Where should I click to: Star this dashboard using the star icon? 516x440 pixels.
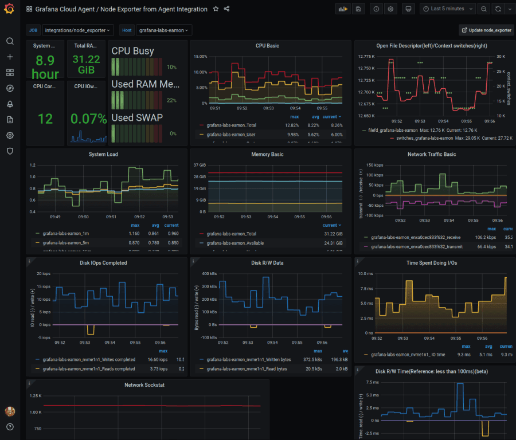(x=215, y=9)
